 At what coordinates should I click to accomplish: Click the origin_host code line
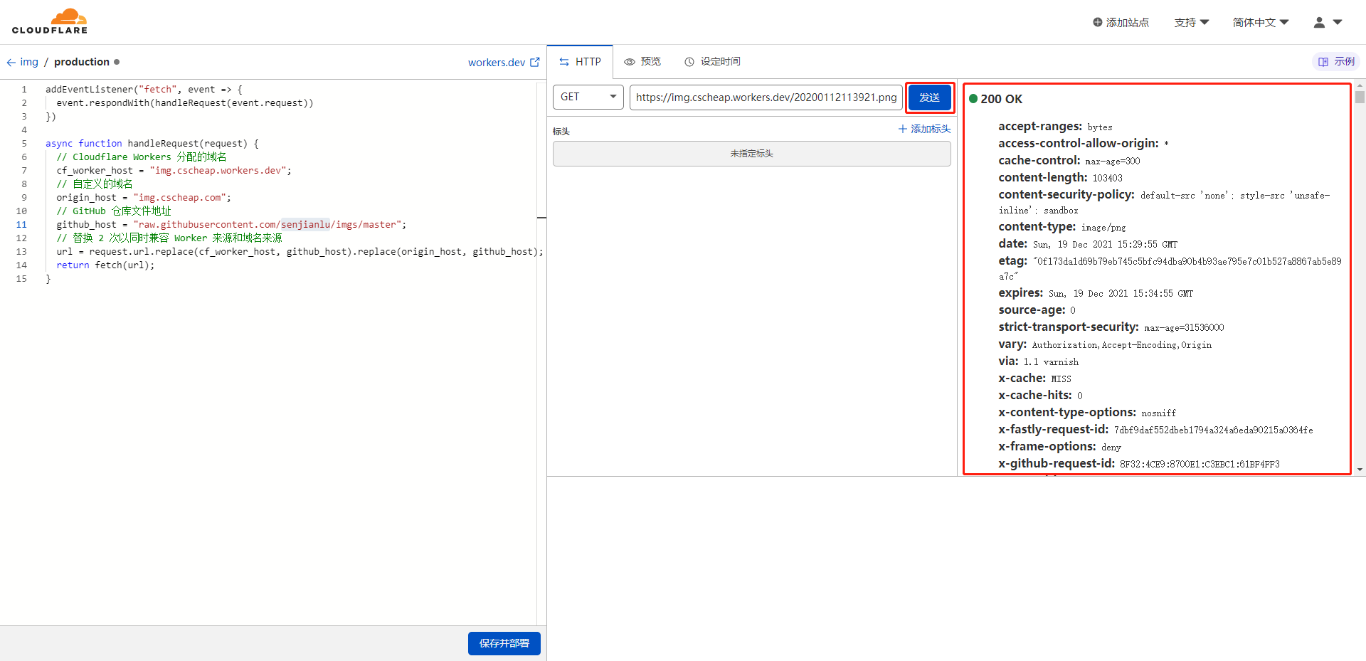click(144, 198)
